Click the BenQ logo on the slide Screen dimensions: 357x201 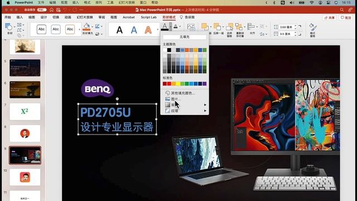click(97, 88)
